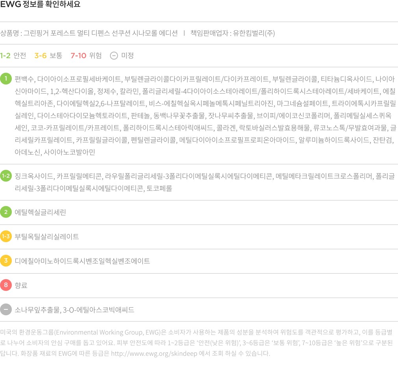
Task: Select the '3-6 보통' legend label
Action: (48, 56)
